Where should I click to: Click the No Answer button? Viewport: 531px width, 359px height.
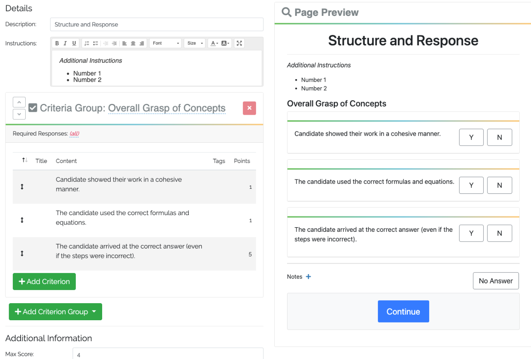[496, 281]
